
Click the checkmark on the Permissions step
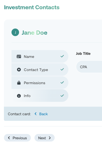[62, 83]
